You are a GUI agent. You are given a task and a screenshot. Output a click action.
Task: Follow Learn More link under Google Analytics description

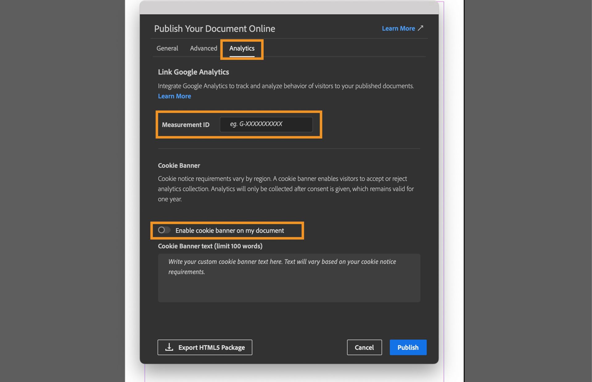(174, 96)
